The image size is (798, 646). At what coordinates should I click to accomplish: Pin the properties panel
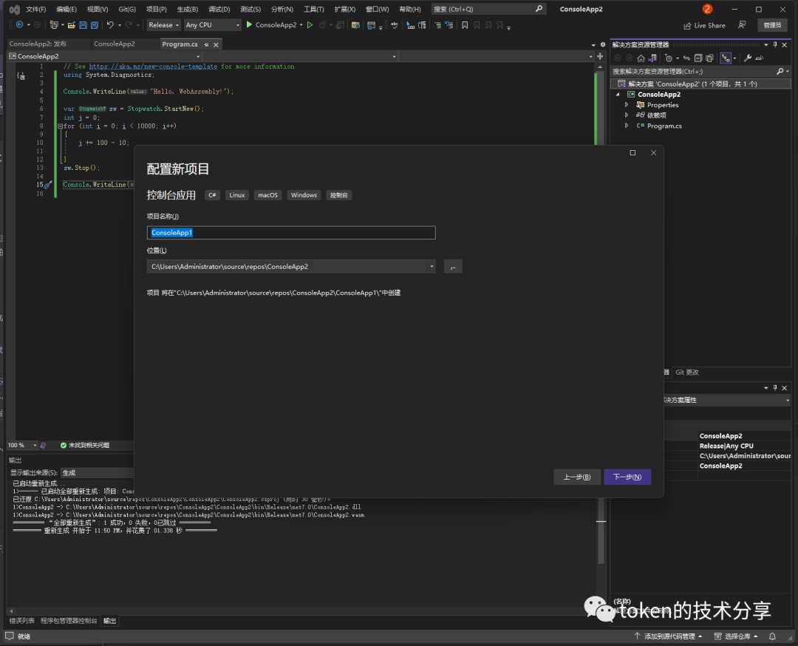coord(775,388)
